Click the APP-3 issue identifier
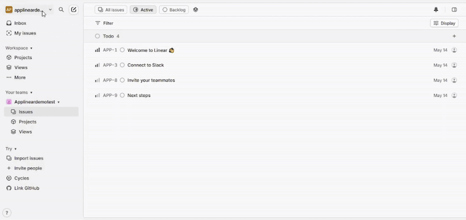Image resolution: width=466 pixels, height=220 pixels. 110,65
